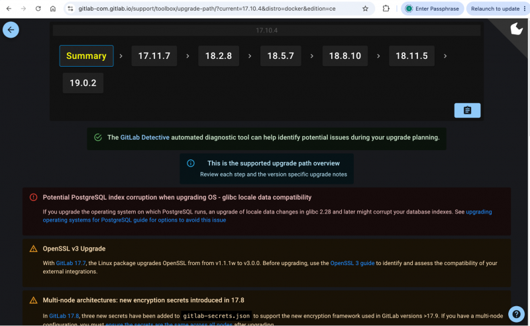The width and height of the screenshot is (530, 326).
Task: Select the 18.5.7 version step
Action: tap(280, 56)
